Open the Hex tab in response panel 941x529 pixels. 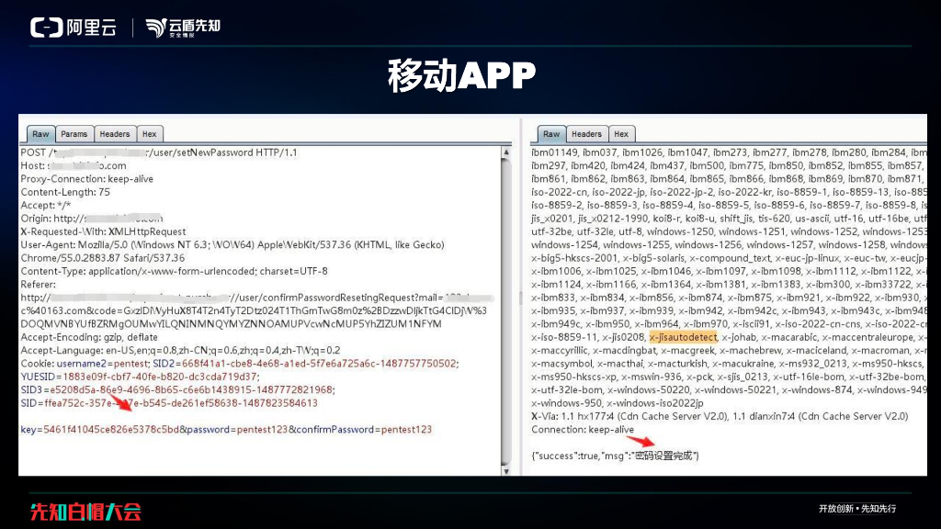click(621, 134)
